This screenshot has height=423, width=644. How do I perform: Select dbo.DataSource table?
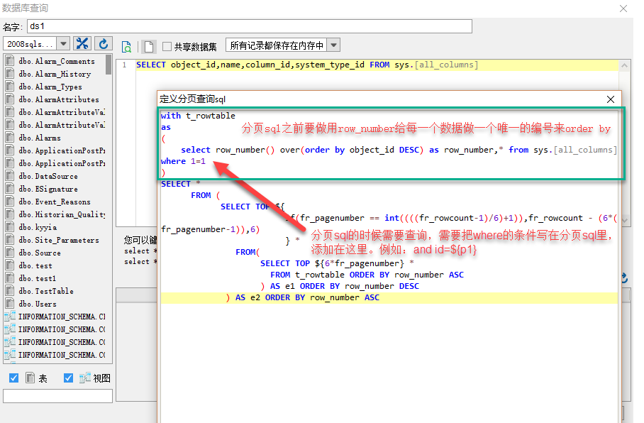click(x=48, y=176)
